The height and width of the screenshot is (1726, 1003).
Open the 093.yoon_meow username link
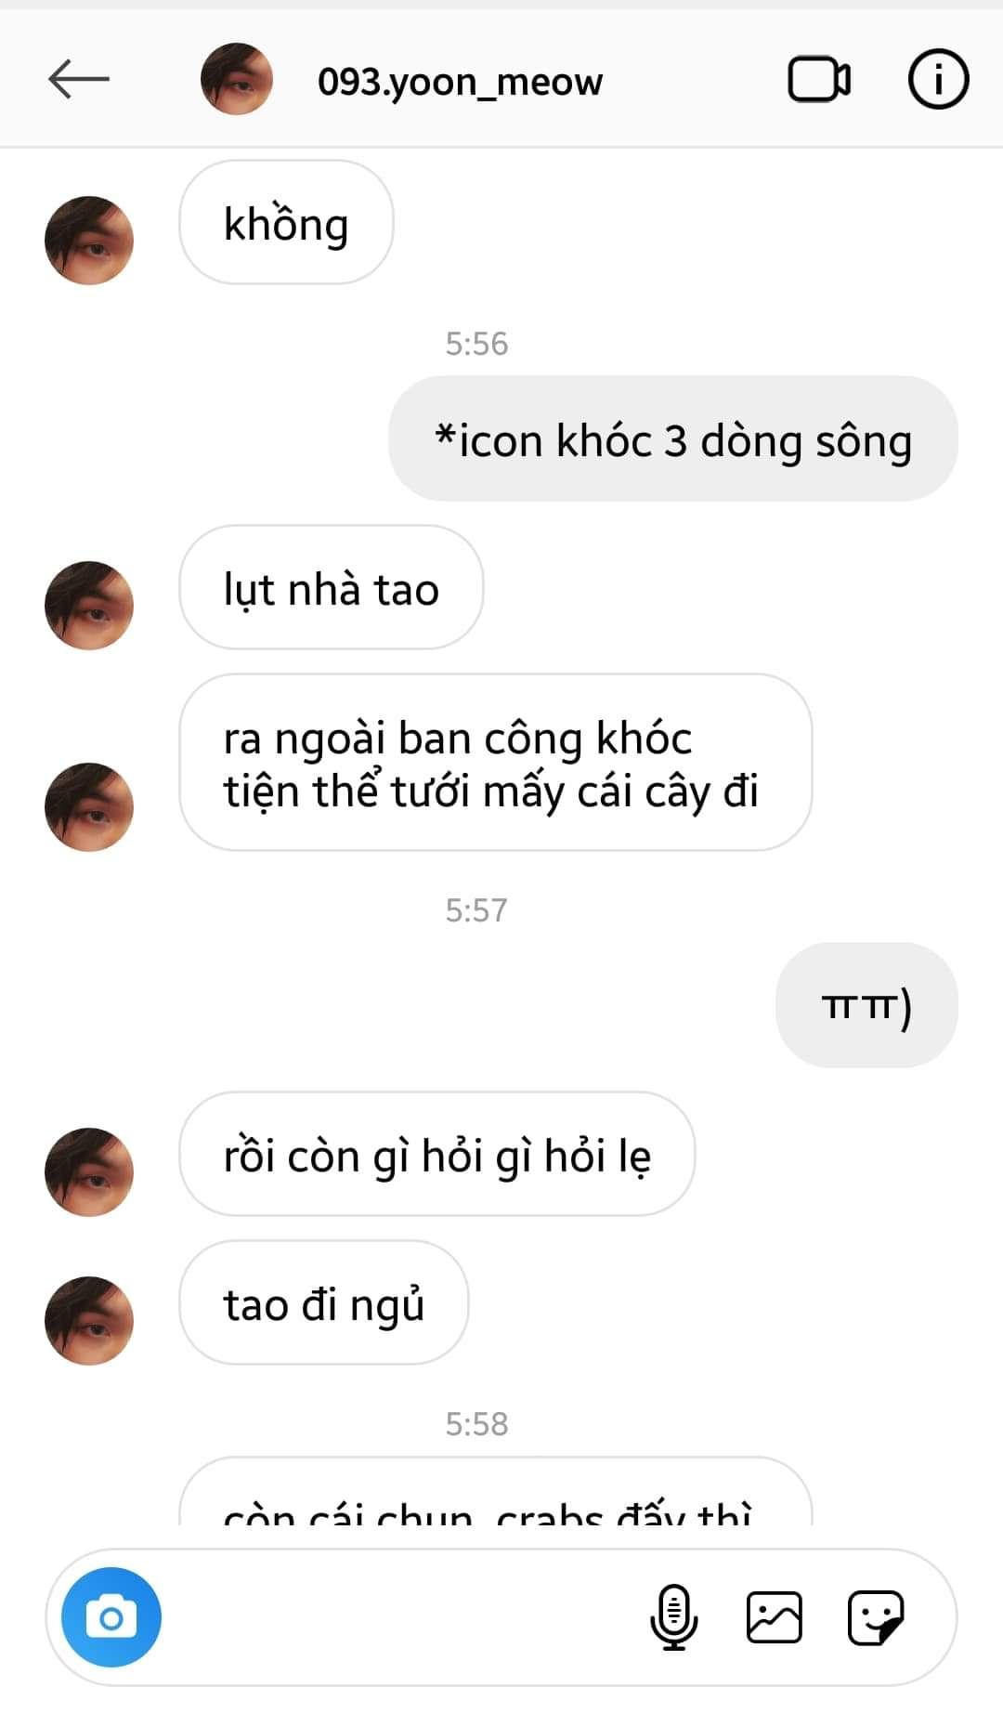coord(460,82)
